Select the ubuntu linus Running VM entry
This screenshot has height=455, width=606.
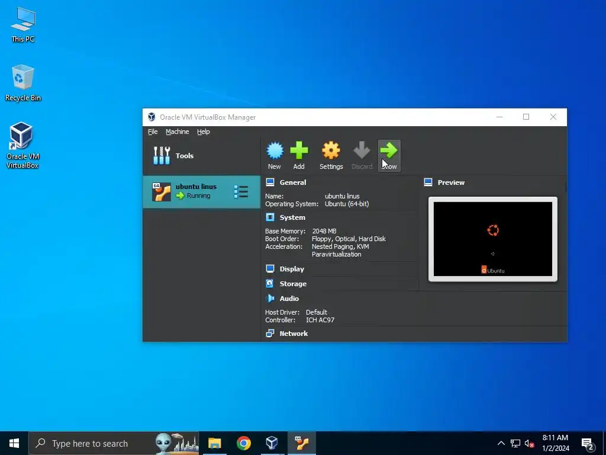click(202, 192)
